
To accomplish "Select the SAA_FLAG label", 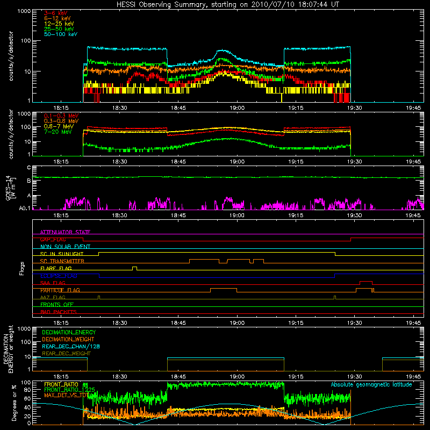I will 53,283.
